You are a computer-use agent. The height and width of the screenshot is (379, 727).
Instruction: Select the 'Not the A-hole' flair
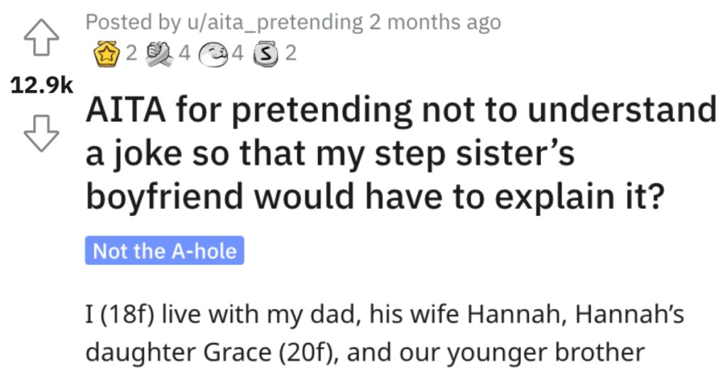pos(165,251)
